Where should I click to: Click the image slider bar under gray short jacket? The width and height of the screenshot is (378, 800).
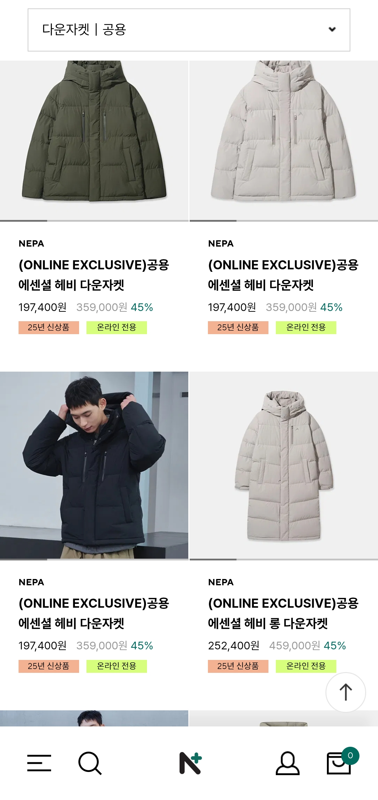pos(284,221)
